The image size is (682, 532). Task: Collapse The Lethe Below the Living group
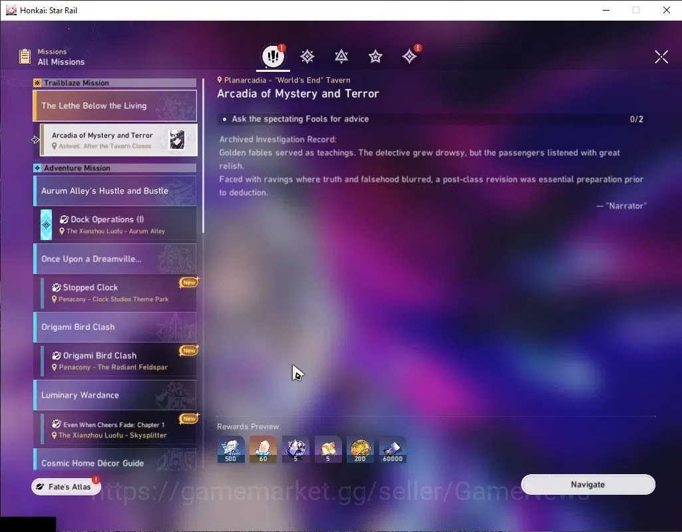(x=115, y=106)
